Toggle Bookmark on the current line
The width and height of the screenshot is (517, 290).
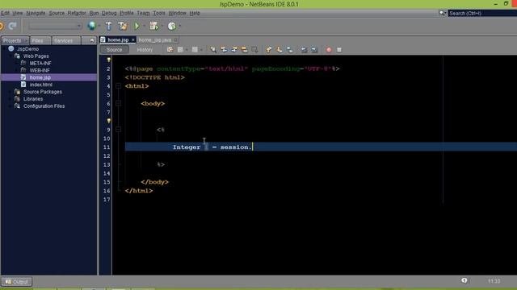click(289, 50)
